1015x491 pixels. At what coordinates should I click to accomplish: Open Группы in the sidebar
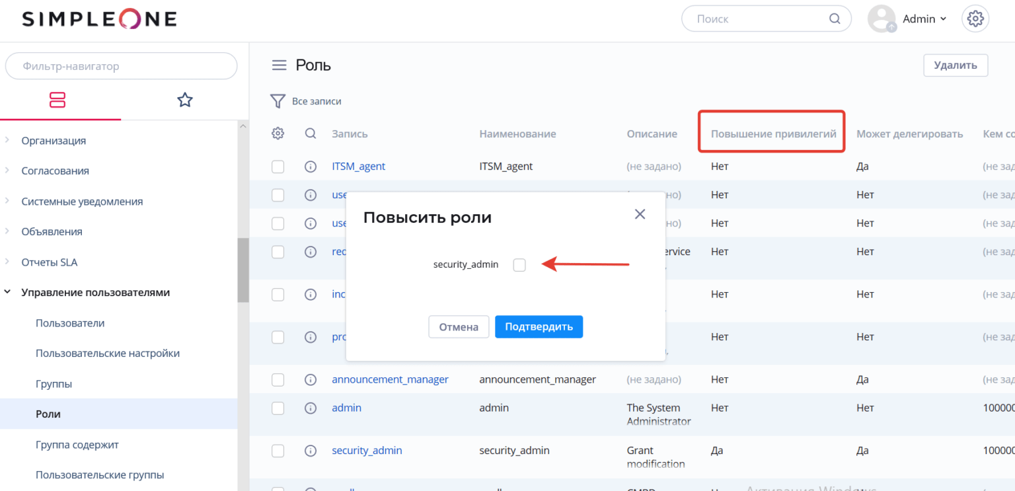coord(54,384)
